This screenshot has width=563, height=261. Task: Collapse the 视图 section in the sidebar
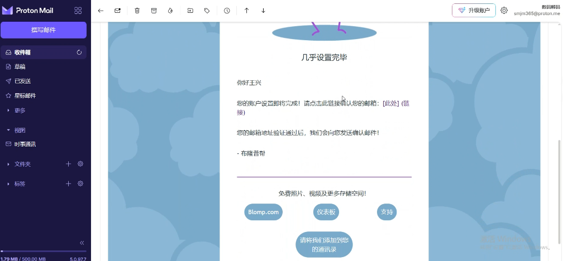[x=16, y=130]
